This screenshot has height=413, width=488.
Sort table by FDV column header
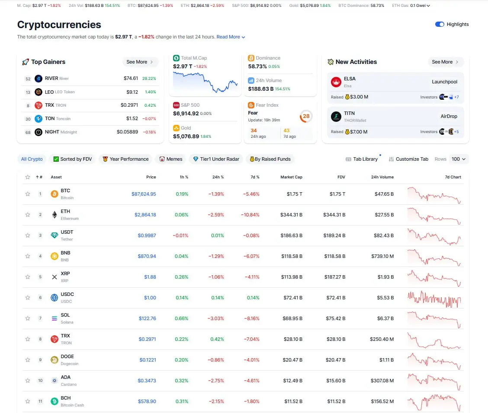[x=341, y=177]
